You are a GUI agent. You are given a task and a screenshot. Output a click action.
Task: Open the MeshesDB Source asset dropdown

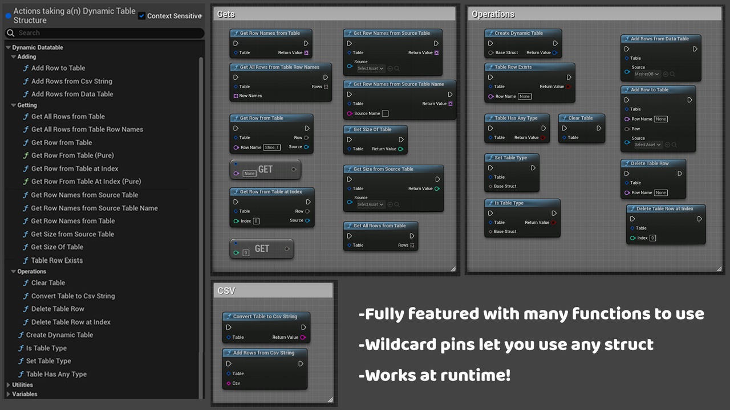[x=647, y=74]
